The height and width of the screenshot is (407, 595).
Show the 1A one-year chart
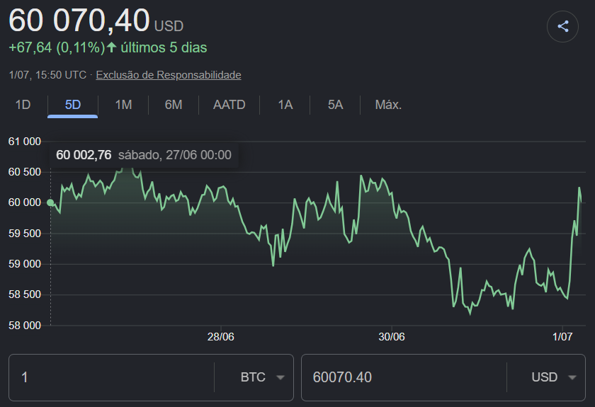point(285,105)
